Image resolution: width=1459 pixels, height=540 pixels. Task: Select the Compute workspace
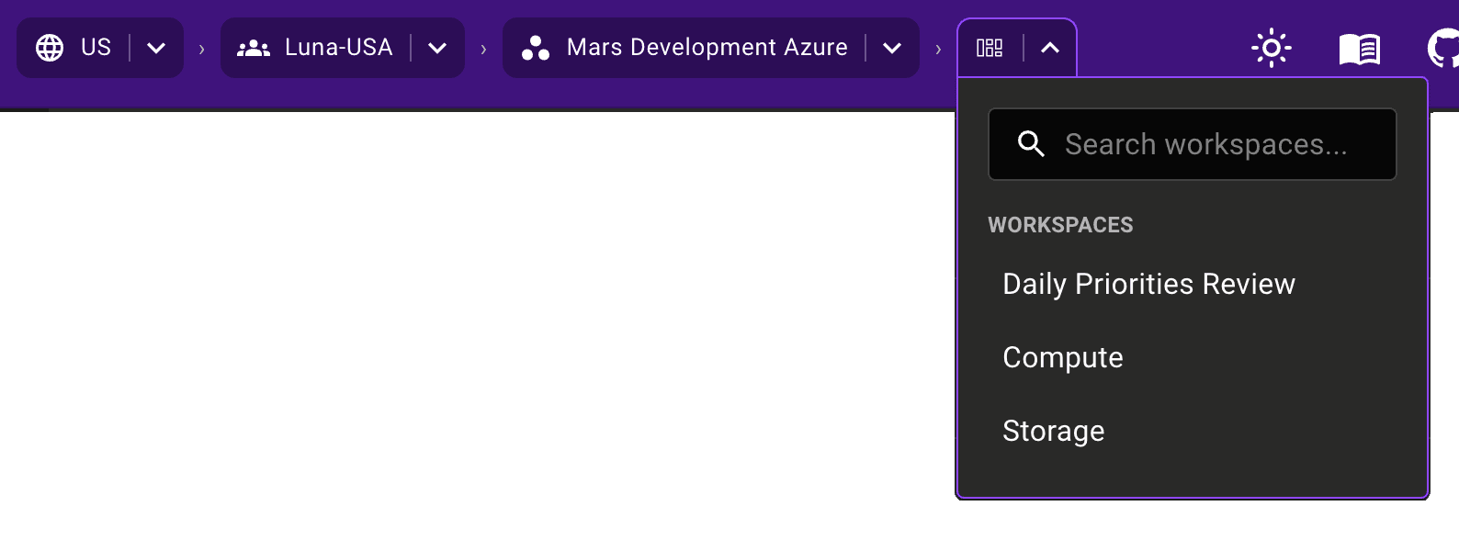(x=1063, y=358)
